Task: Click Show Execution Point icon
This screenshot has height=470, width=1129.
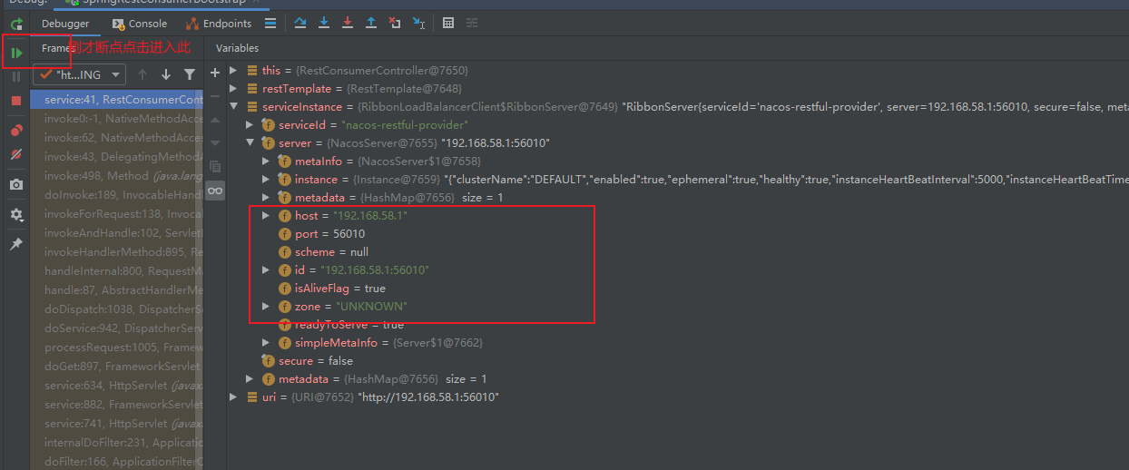Action: [300, 23]
